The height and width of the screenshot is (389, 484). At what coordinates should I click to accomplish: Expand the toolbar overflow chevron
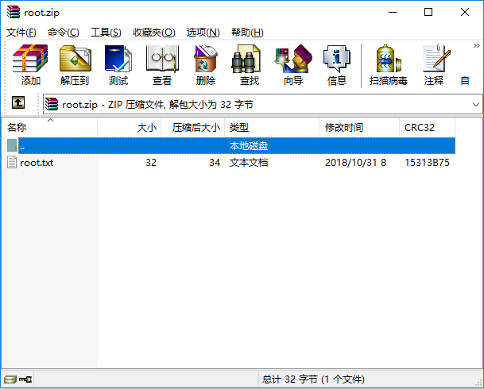[477, 46]
